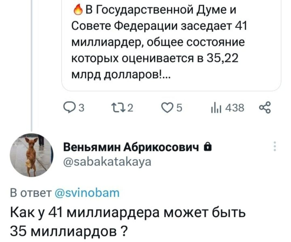The width and height of the screenshot is (291, 242).
Task: Open the view analytics bar chart icon
Action: click(216, 108)
